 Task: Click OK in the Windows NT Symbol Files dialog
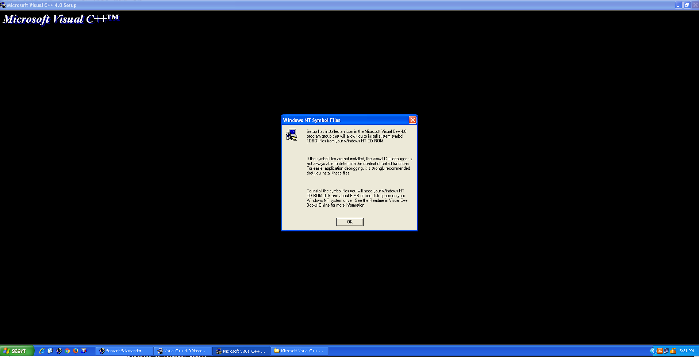tap(350, 222)
